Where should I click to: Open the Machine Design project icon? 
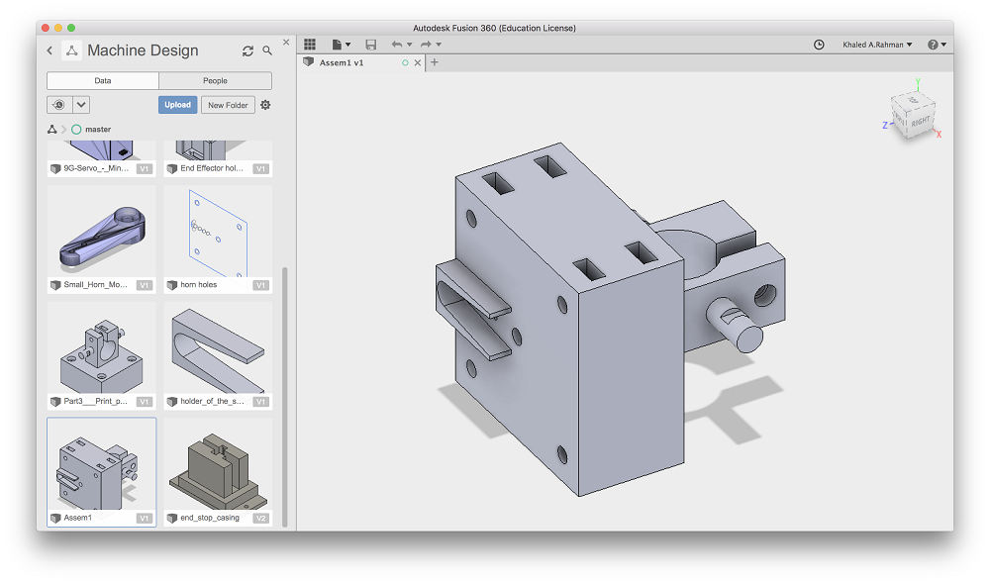72,50
